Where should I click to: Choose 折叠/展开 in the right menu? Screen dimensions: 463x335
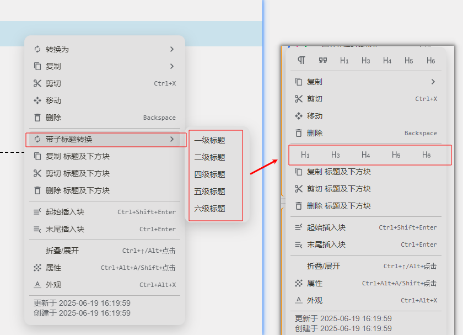tap(366, 266)
